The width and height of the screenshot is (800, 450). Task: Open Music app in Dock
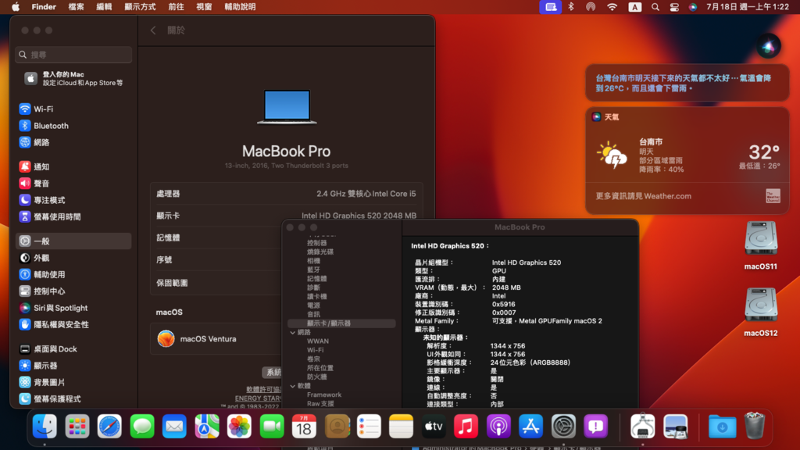click(x=466, y=426)
